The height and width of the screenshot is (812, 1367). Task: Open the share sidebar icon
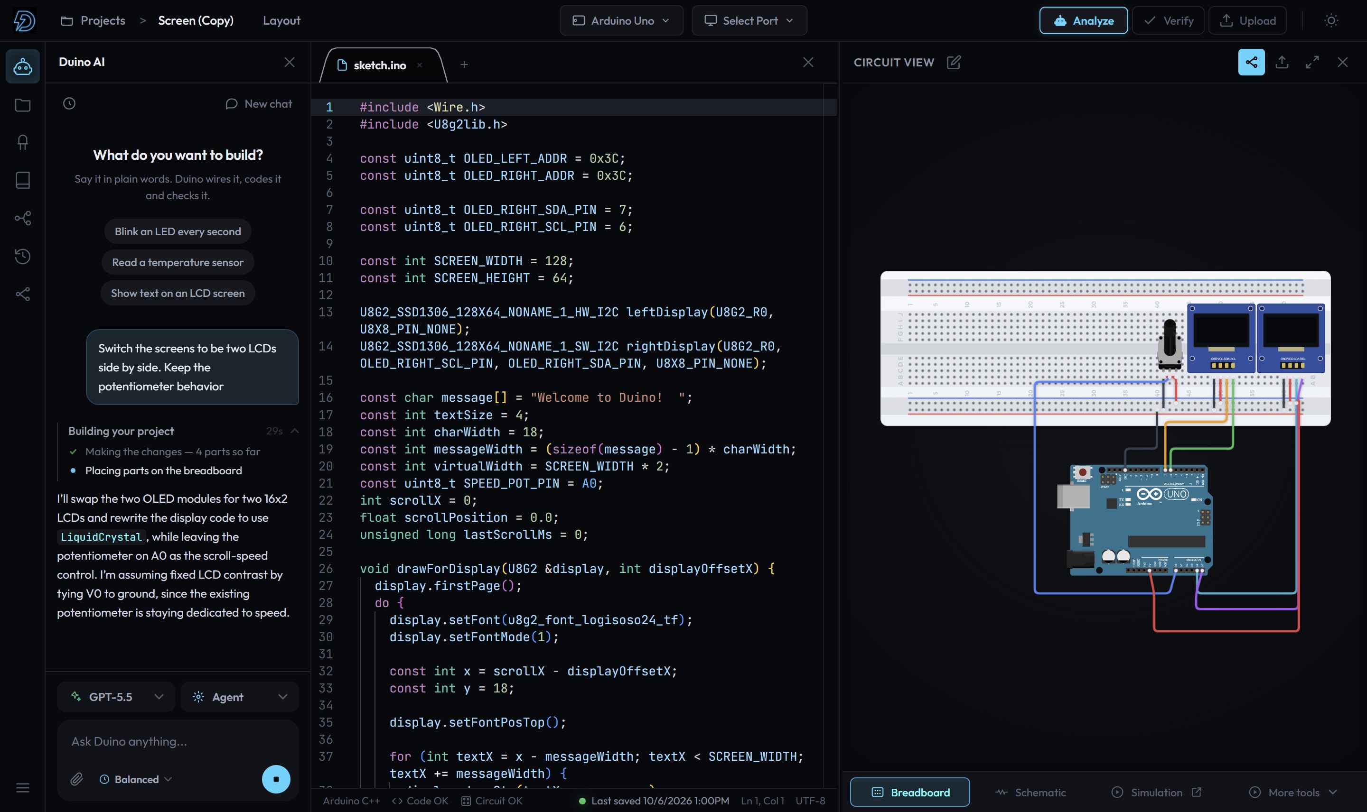22,294
